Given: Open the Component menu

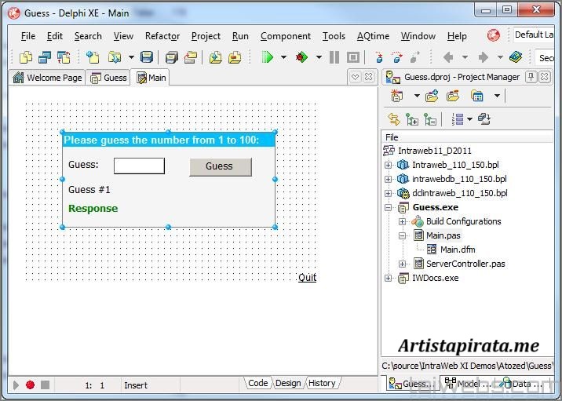Looking at the screenshot, I should coord(286,36).
